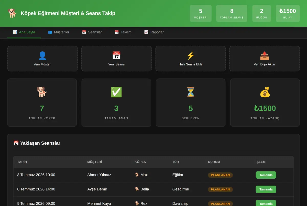Click the Bekleyen hourglass icon
This screenshot has width=307, height=206.
191,92
